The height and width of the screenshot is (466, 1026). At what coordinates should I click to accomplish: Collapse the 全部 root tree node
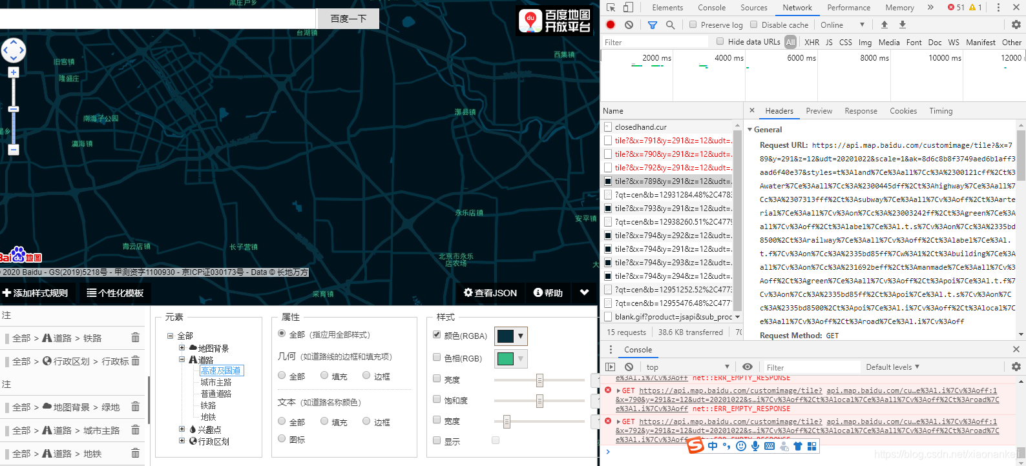[x=171, y=336]
